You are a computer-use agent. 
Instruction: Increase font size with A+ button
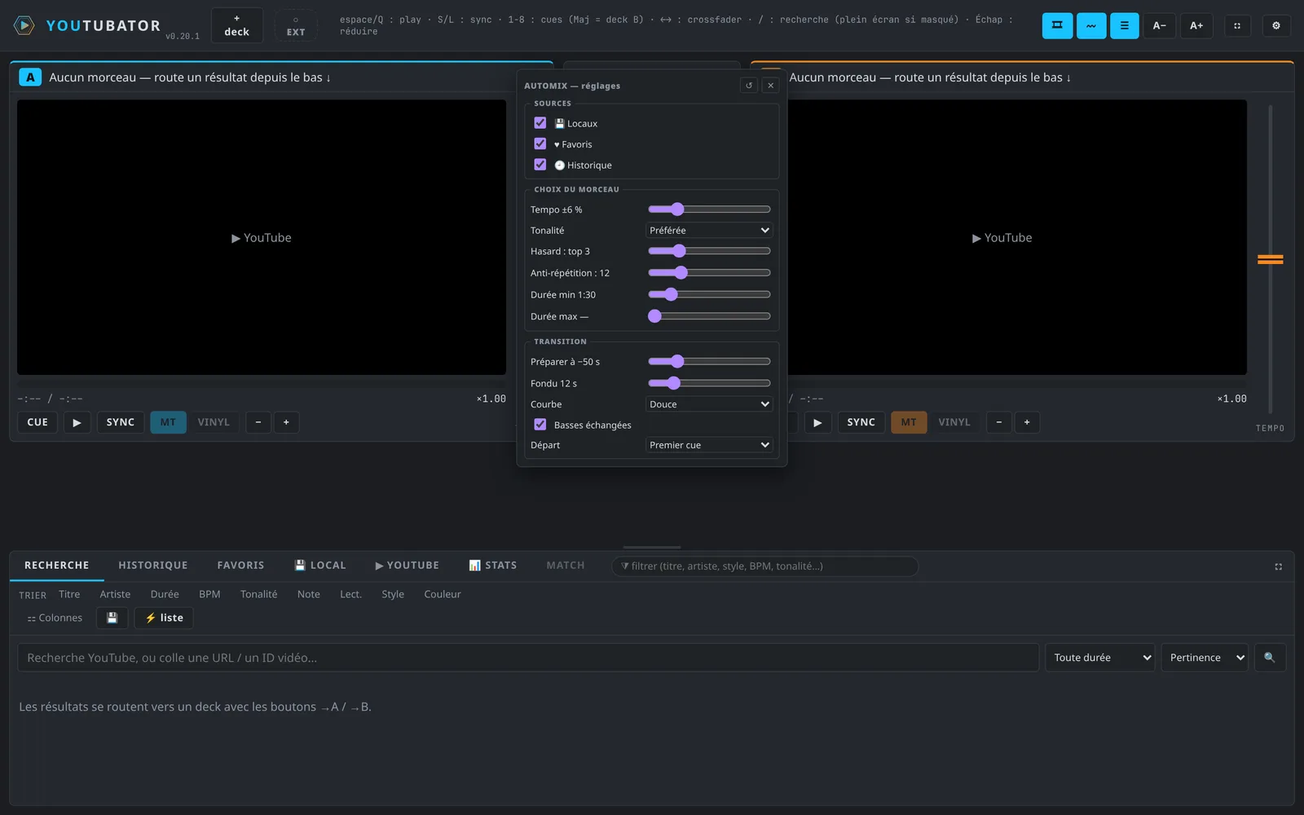(x=1196, y=25)
